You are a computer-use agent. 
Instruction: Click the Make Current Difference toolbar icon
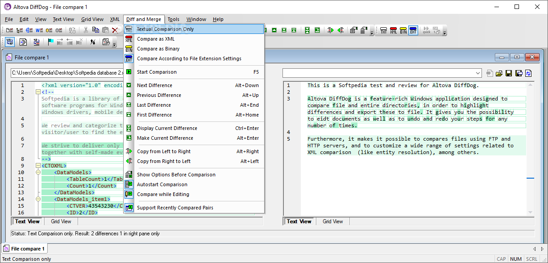(x=317, y=30)
